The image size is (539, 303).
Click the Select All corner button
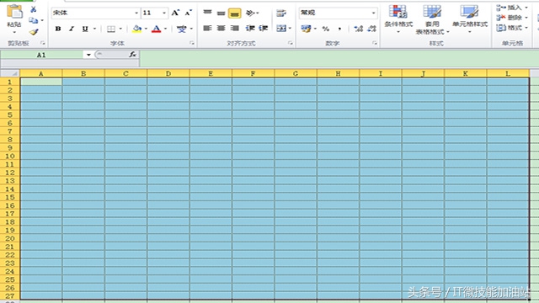[x=10, y=73]
